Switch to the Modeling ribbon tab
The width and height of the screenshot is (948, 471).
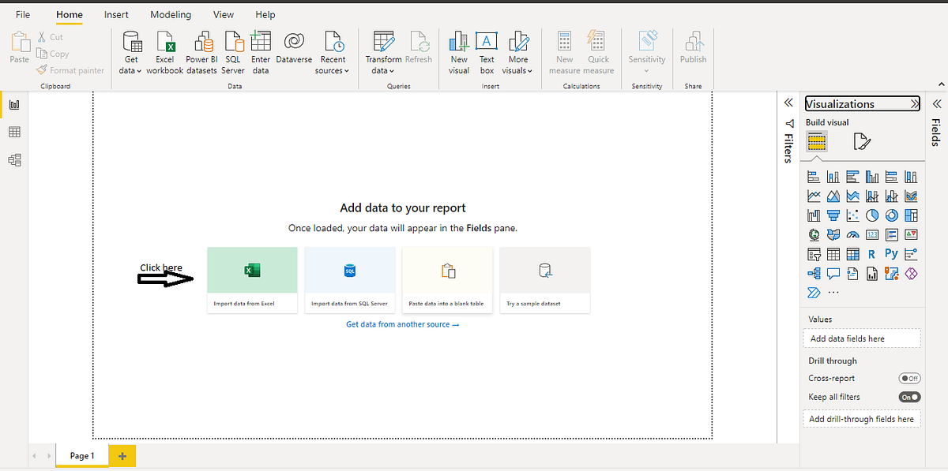coord(171,14)
